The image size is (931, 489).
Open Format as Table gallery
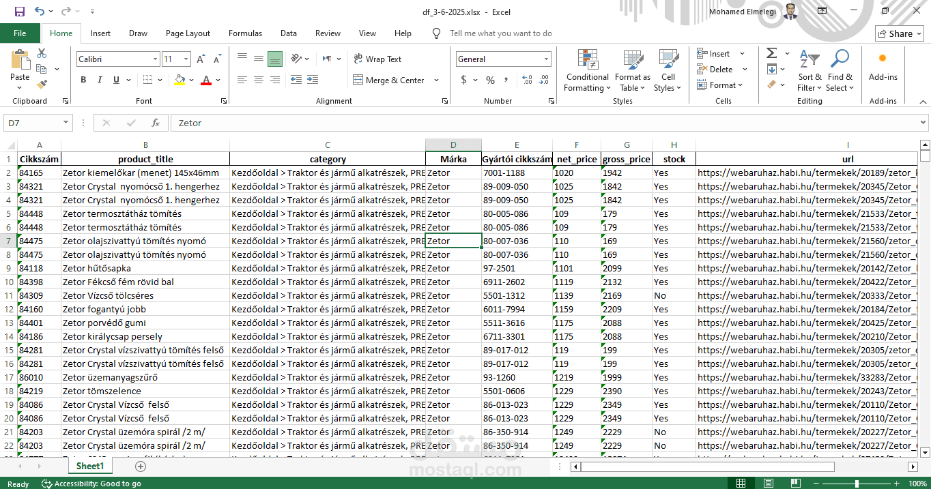click(633, 71)
